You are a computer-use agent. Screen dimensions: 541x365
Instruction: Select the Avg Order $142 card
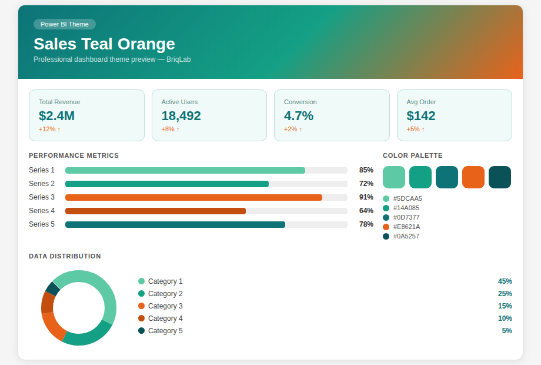[454, 115]
